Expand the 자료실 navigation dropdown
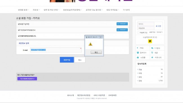This screenshot has width=183, height=103. tap(36, 10)
